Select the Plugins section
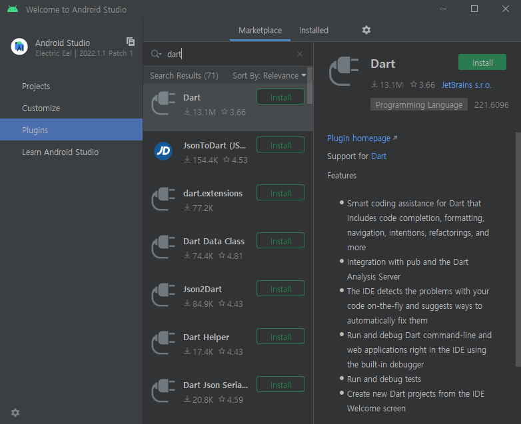521x424 pixels. tap(71, 130)
